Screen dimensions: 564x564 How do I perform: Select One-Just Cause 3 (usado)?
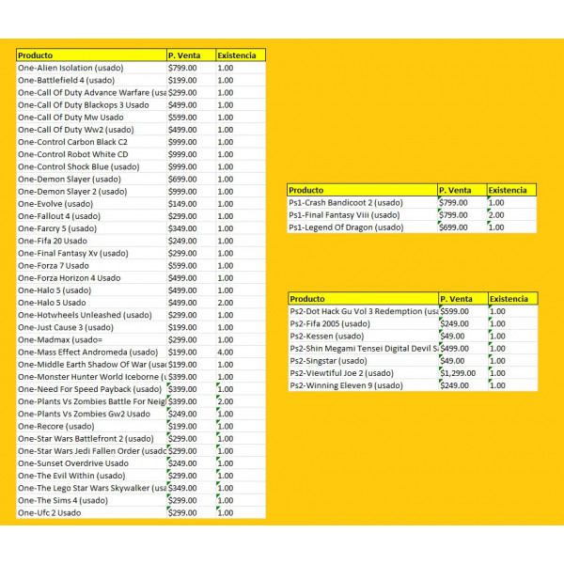coord(91,327)
